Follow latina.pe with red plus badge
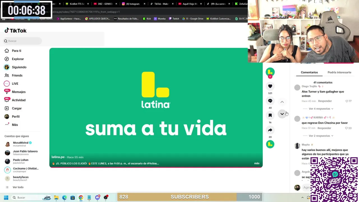Screen dimensions: 359x202 pyautogui.click(x=270, y=77)
